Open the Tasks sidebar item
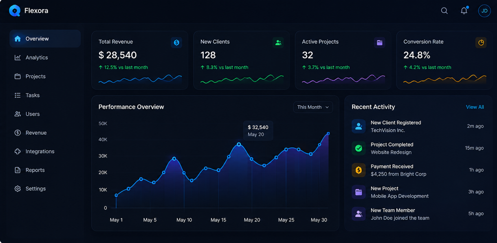The image size is (497, 243). click(45, 95)
